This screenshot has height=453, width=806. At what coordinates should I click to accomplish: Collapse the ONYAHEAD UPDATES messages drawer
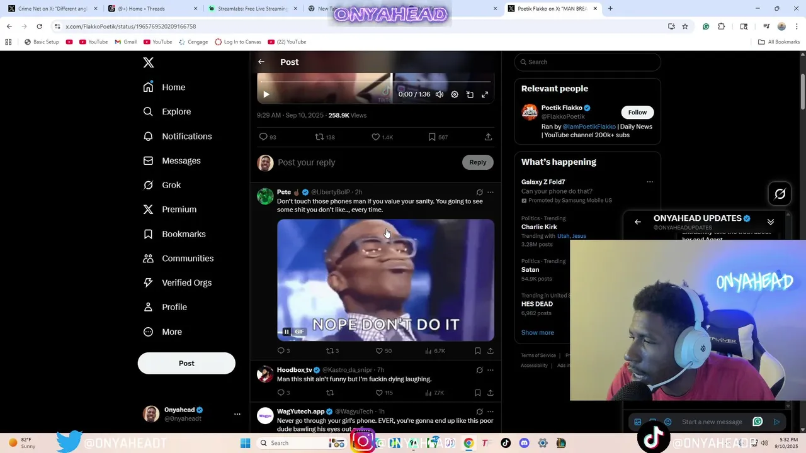pyautogui.click(x=771, y=221)
